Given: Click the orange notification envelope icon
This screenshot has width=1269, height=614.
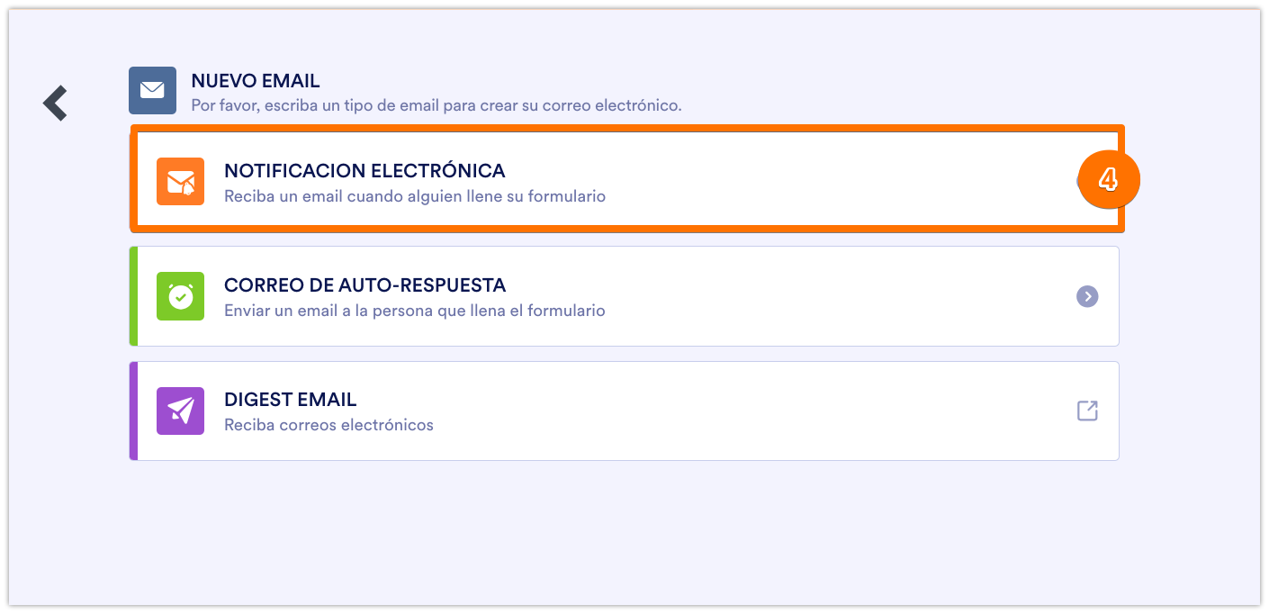Looking at the screenshot, I should click(x=180, y=181).
